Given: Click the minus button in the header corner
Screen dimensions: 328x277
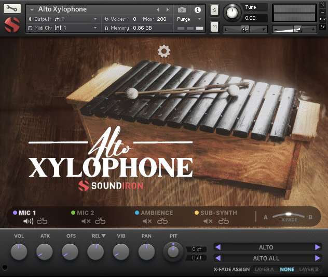Looking at the screenshot, I should click(322, 12).
